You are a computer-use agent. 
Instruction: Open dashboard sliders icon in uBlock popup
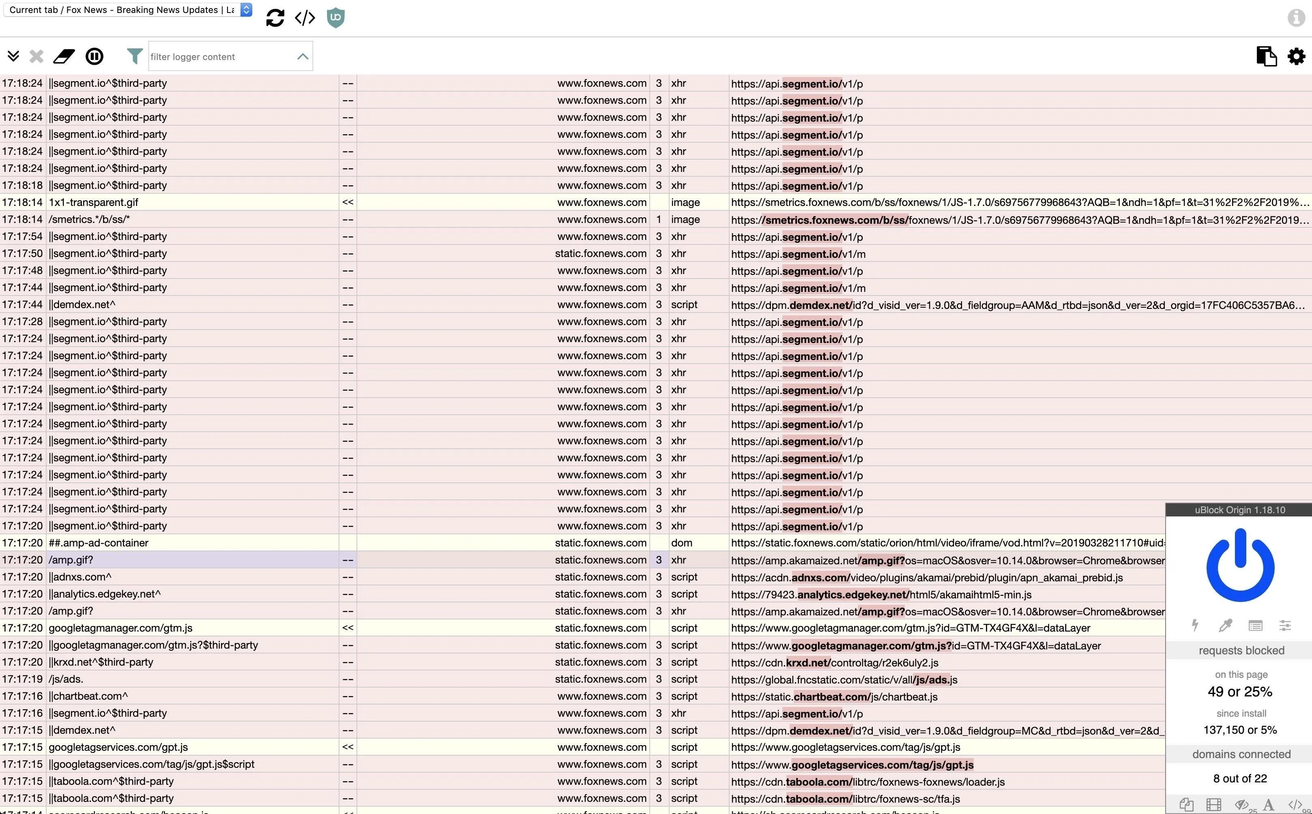1286,625
